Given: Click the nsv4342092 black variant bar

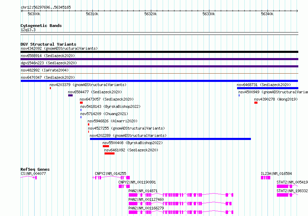Looking at the screenshot, I should click(159, 52).
